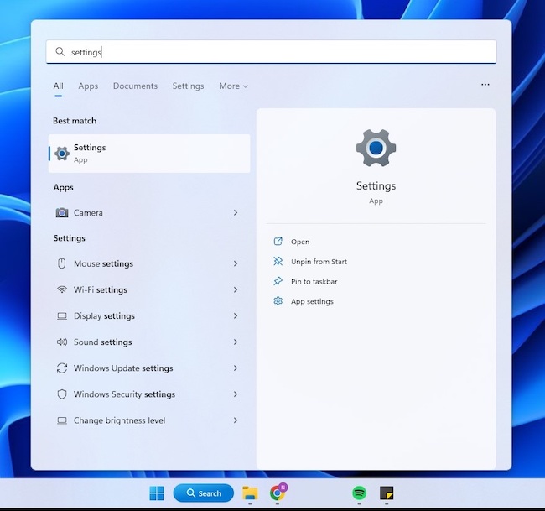Open the Windows Start button on taskbar

pyautogui.click(x=157, y=493)
